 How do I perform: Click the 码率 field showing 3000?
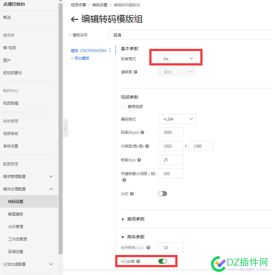point(171,132)
